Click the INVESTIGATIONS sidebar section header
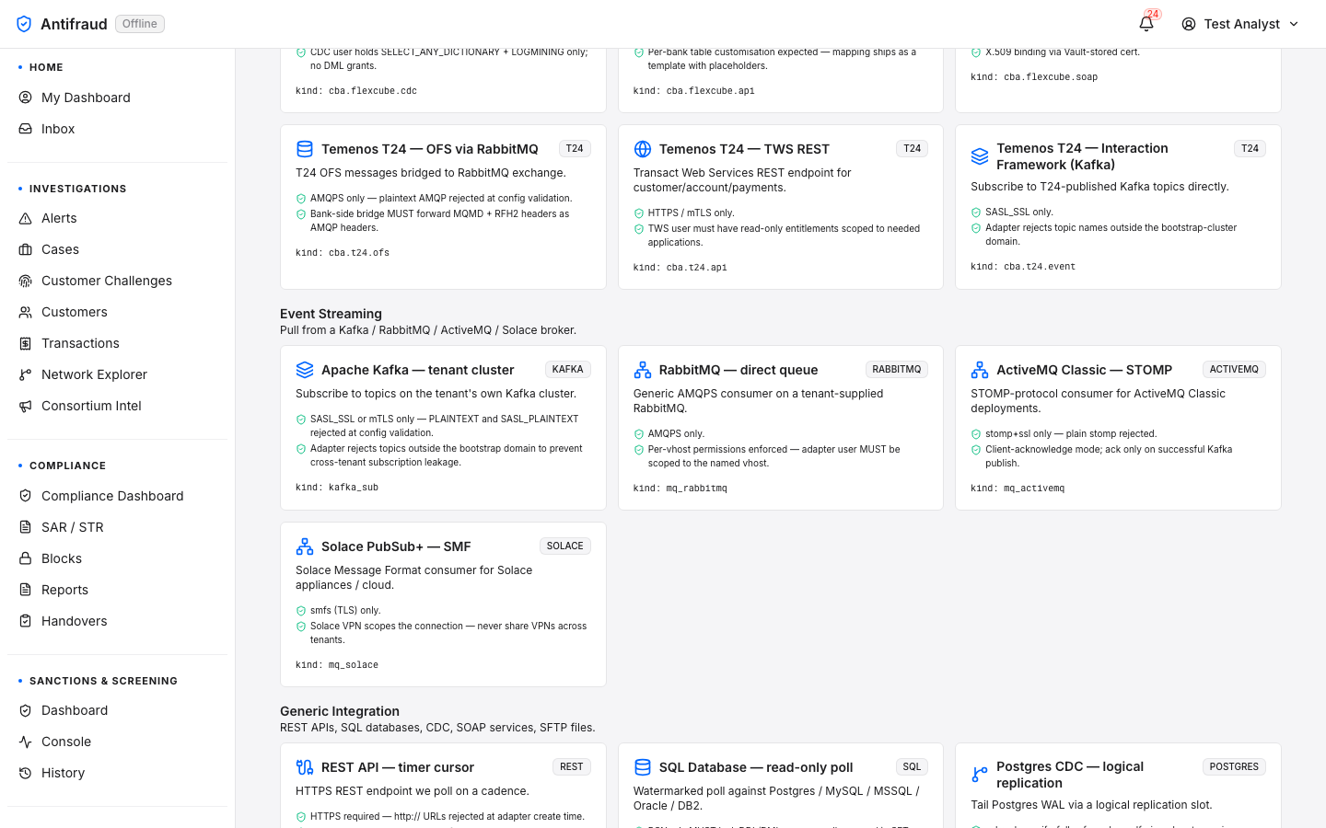Image resolution: width=1326 pixels, height=828 pixels. (78, 189)
